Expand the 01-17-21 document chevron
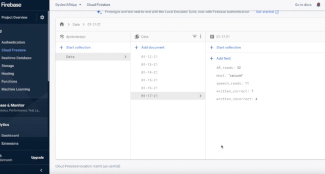Screen dimensions: 325x174 [x=200, y=96]
